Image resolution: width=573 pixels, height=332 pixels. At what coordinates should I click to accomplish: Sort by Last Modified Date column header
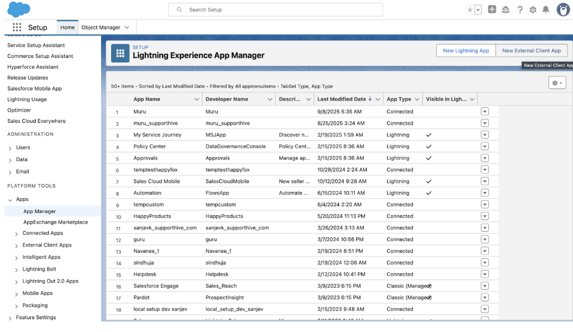[342, 99]
